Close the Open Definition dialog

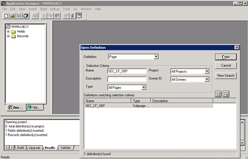(236, 48)
